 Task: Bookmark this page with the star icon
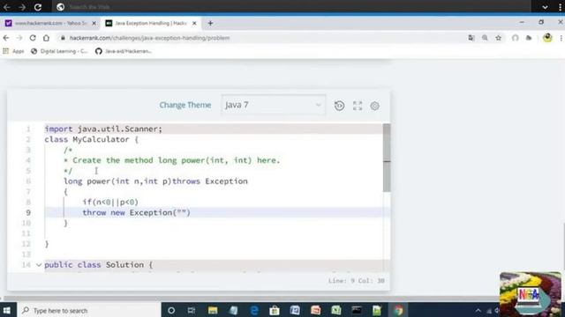pos(498,38)
